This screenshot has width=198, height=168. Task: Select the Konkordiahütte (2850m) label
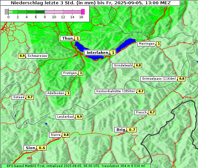coord(116,91)
